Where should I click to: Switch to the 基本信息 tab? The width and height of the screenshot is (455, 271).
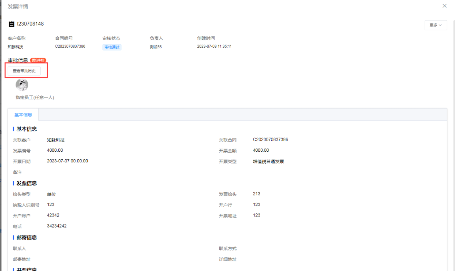coord(23,114)
